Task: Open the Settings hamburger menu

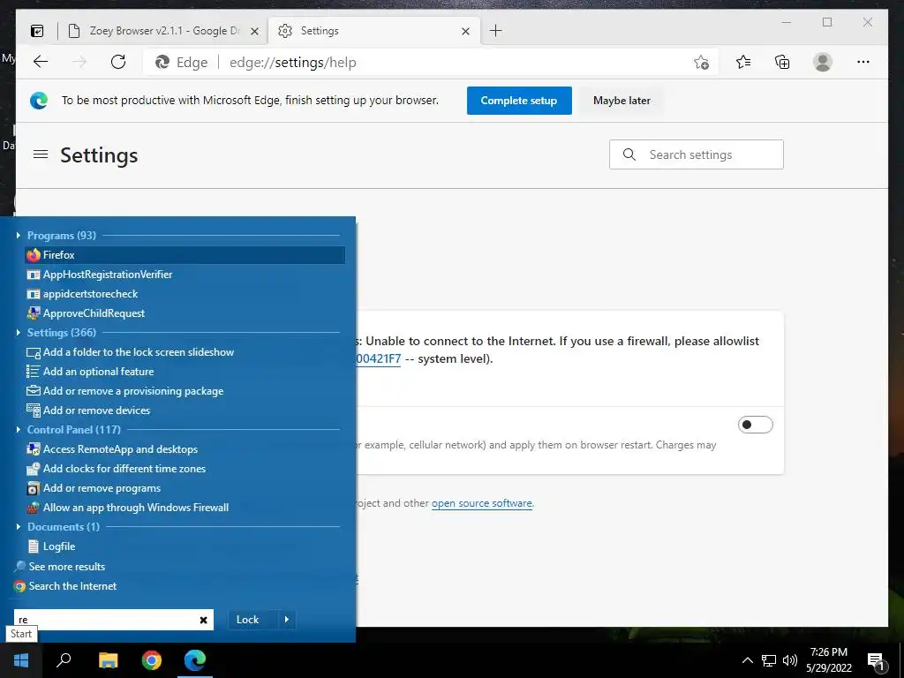Action: [41, 154]
